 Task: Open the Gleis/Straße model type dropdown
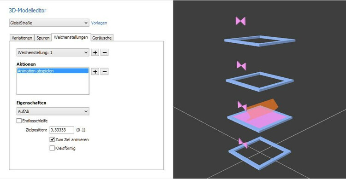click(x=49, y=23)
